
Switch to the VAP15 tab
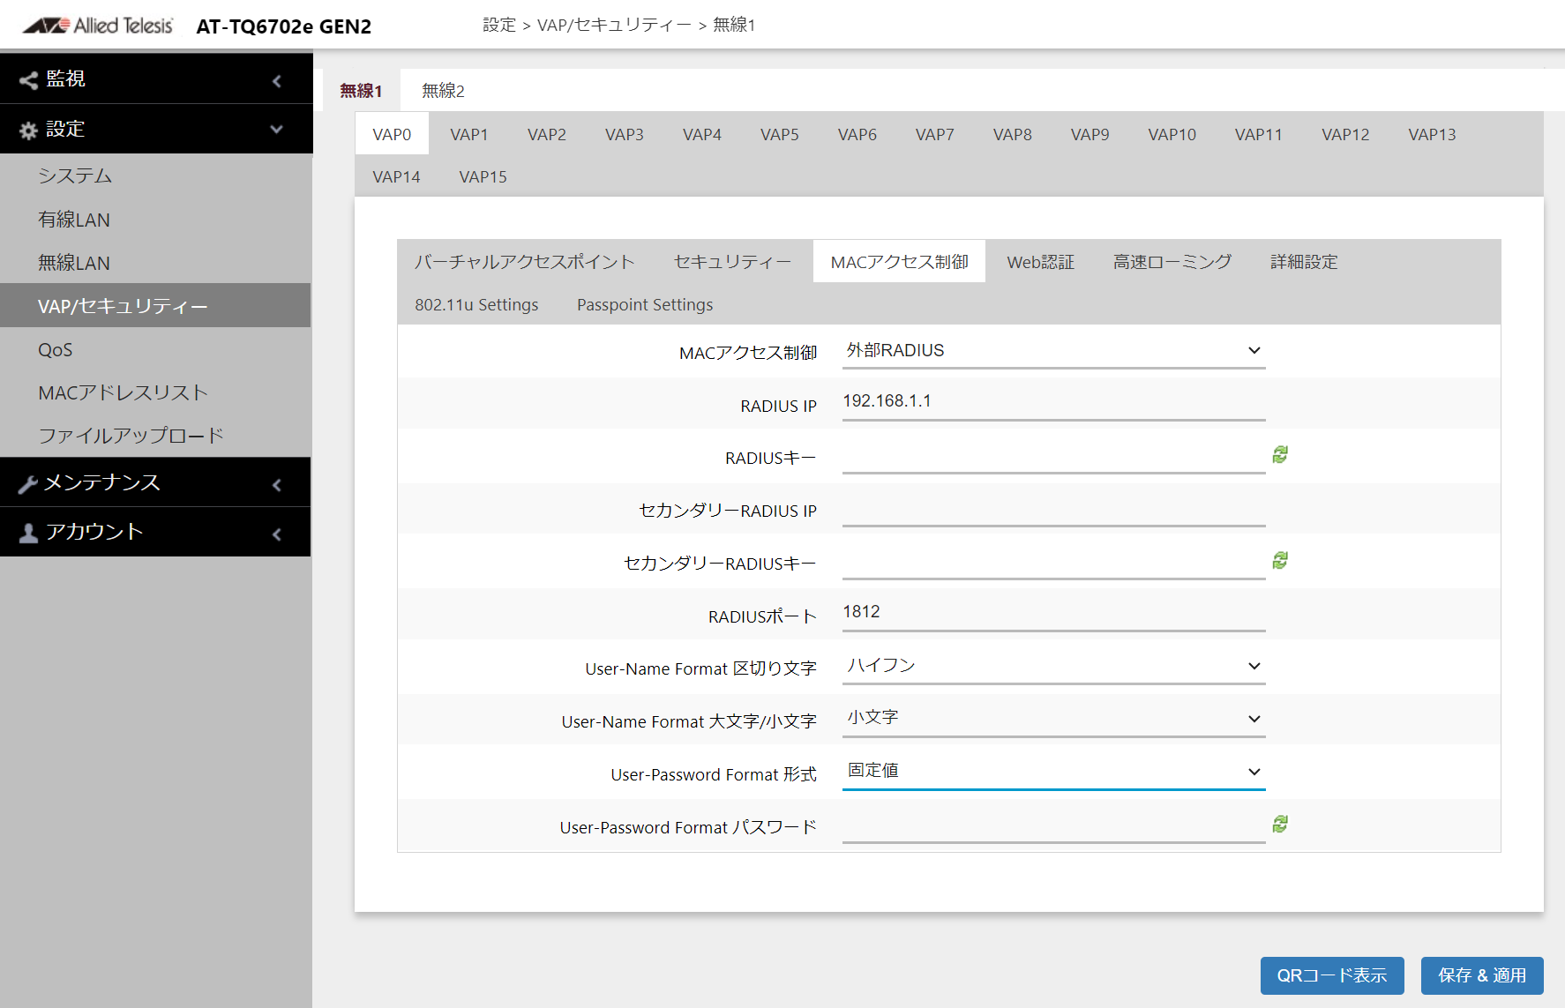[x=483, y=177]
